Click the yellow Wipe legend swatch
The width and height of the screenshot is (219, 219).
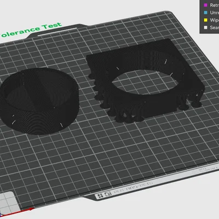206,20
